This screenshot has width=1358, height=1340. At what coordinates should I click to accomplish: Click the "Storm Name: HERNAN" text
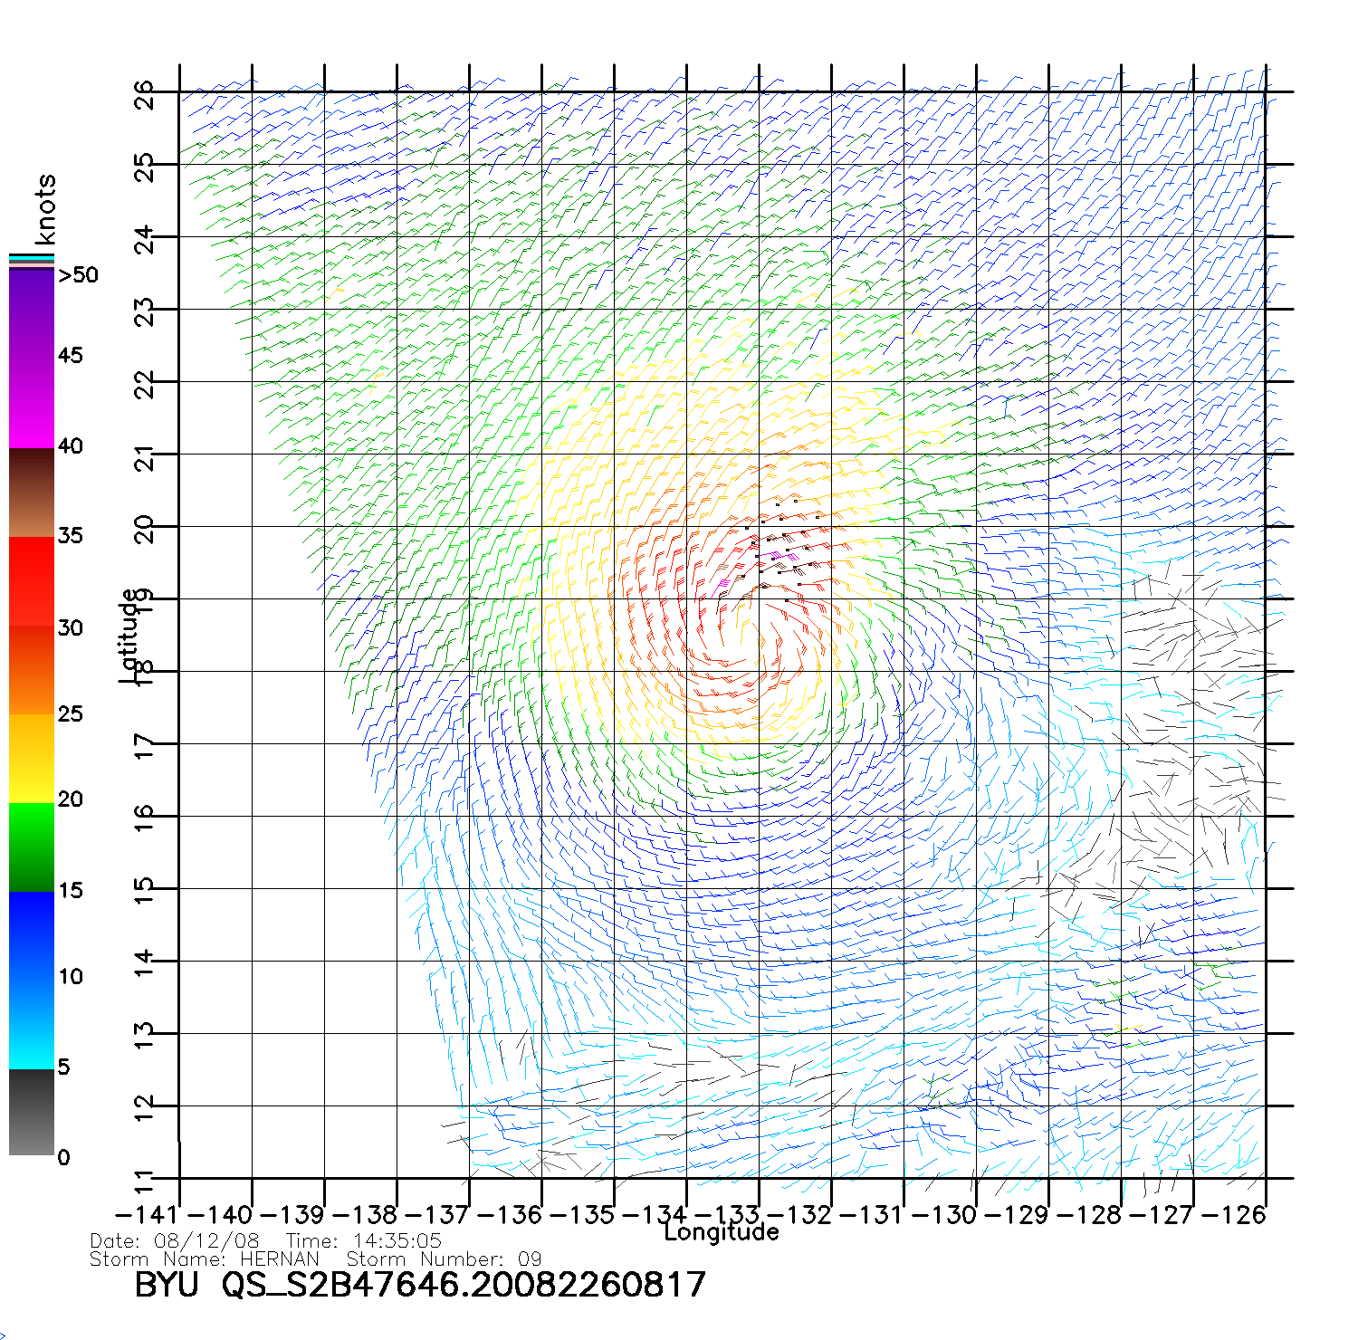(205, 1259)
